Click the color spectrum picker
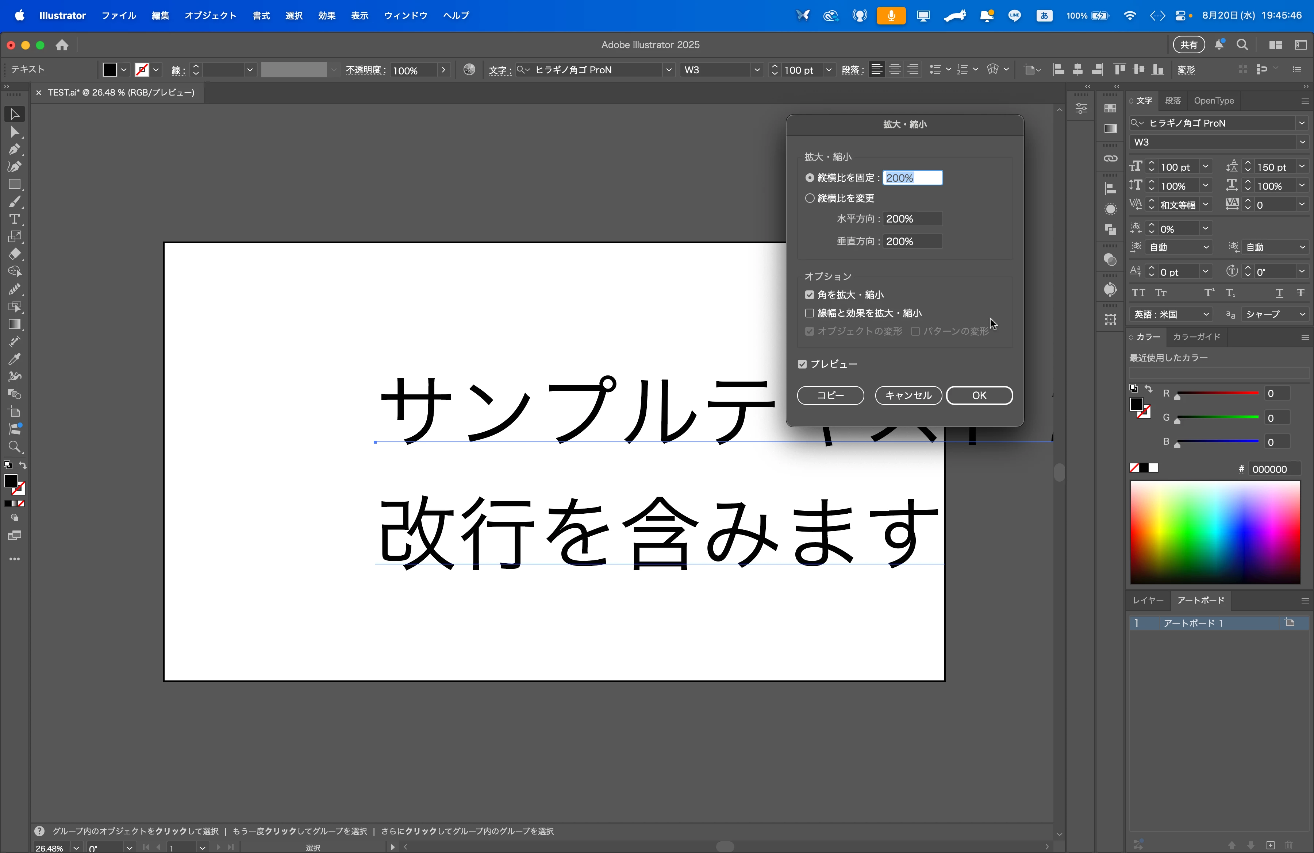The height and width of the screenshot is (853, 1314). coord(1215,532)
